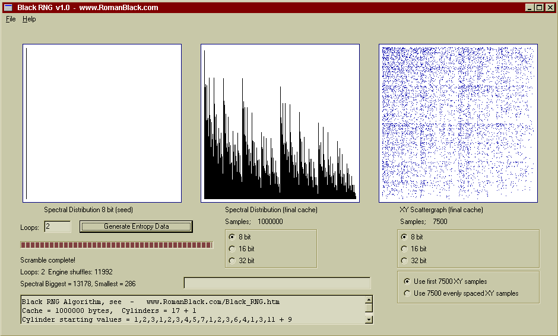Select 32 bit for Spectral Distribution
Viewport: 558px width, 336px height.
[232, 261]
